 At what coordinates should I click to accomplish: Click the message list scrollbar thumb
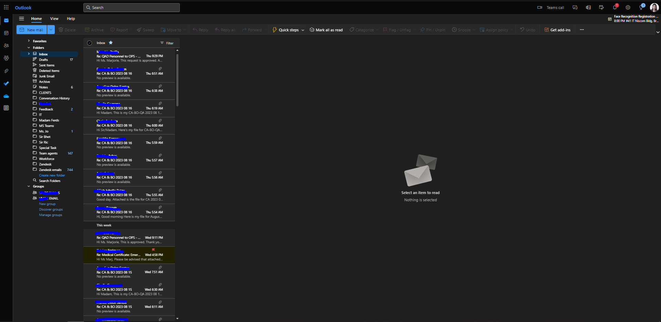(177, 80)
